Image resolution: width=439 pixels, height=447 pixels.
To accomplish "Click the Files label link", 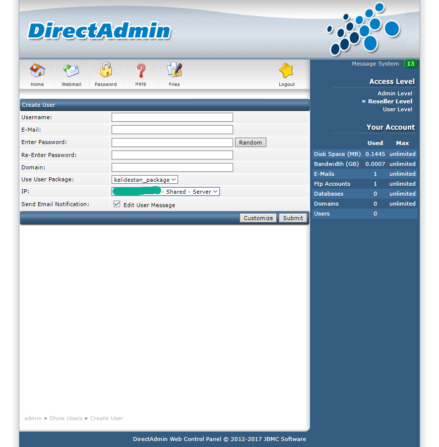I will coord(174,84).
